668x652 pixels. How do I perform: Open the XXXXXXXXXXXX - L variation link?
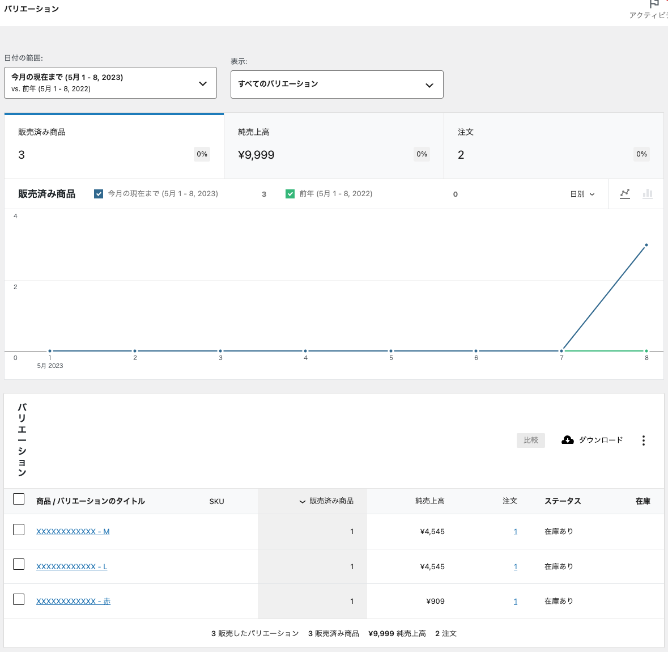pyautogui.click(x=72, y=566)
